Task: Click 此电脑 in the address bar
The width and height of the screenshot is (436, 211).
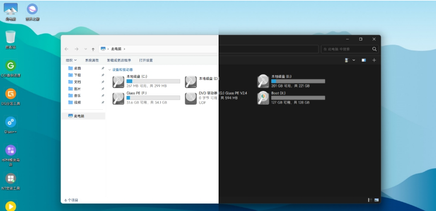Action: pos(116,49)
